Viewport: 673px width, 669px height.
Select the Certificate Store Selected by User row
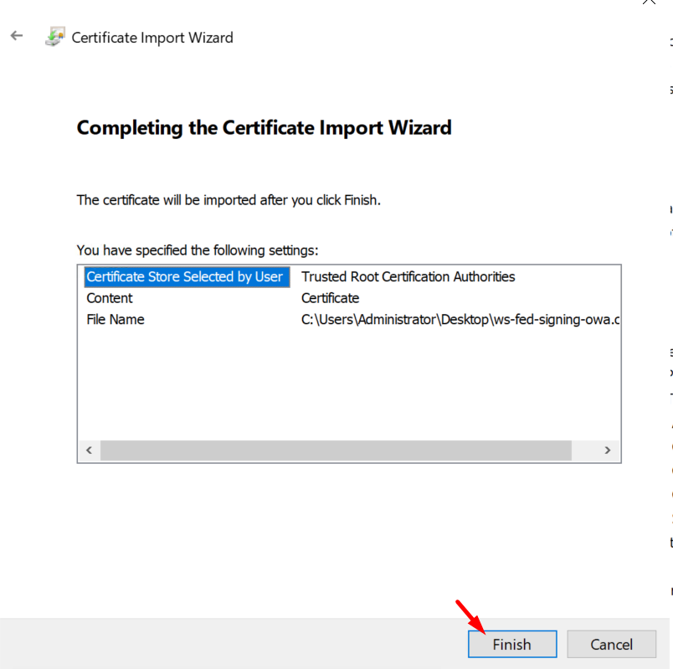(185, 276)
